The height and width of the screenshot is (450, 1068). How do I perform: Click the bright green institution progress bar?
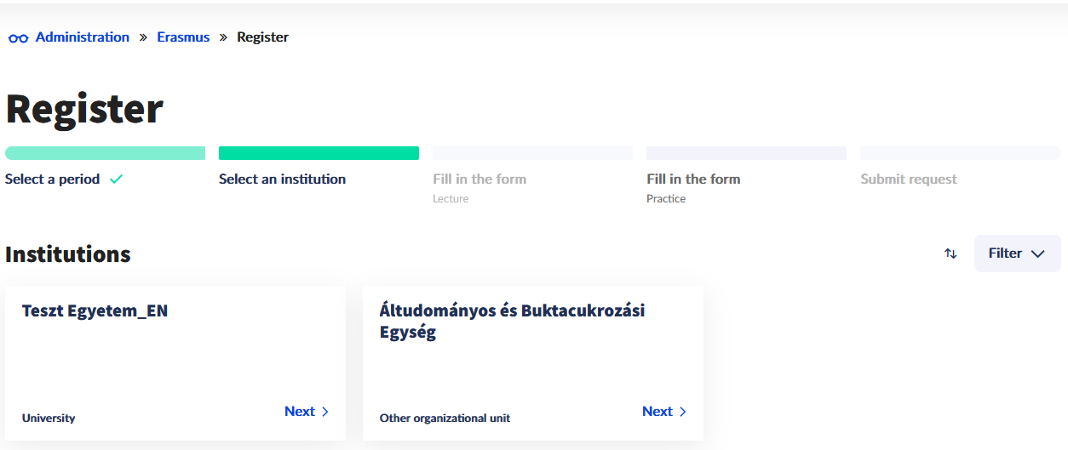pyautogui.click(x=319, y=153)
